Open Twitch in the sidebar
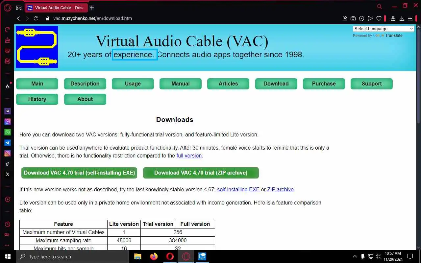This screenshot has height=263, width=421. [7, 111]
